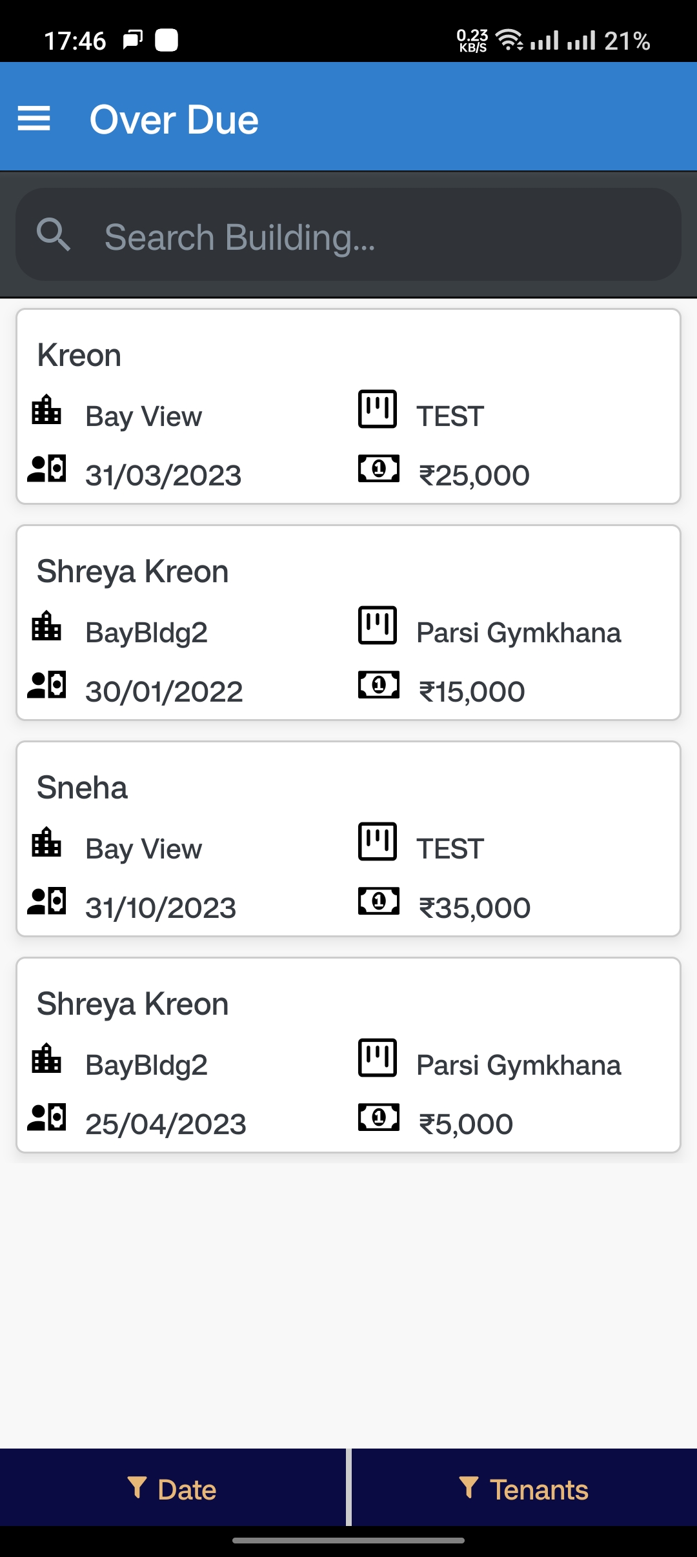Tap the funnel icon beside Tenants
The image size is (697, 1557).
click(x=469, y=1487)
